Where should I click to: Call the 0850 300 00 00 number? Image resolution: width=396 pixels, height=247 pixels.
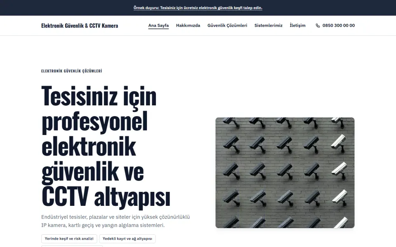[338, 26]
